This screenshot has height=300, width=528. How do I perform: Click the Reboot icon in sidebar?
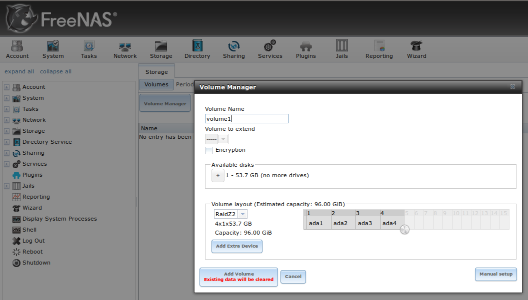tap(16, 252)
